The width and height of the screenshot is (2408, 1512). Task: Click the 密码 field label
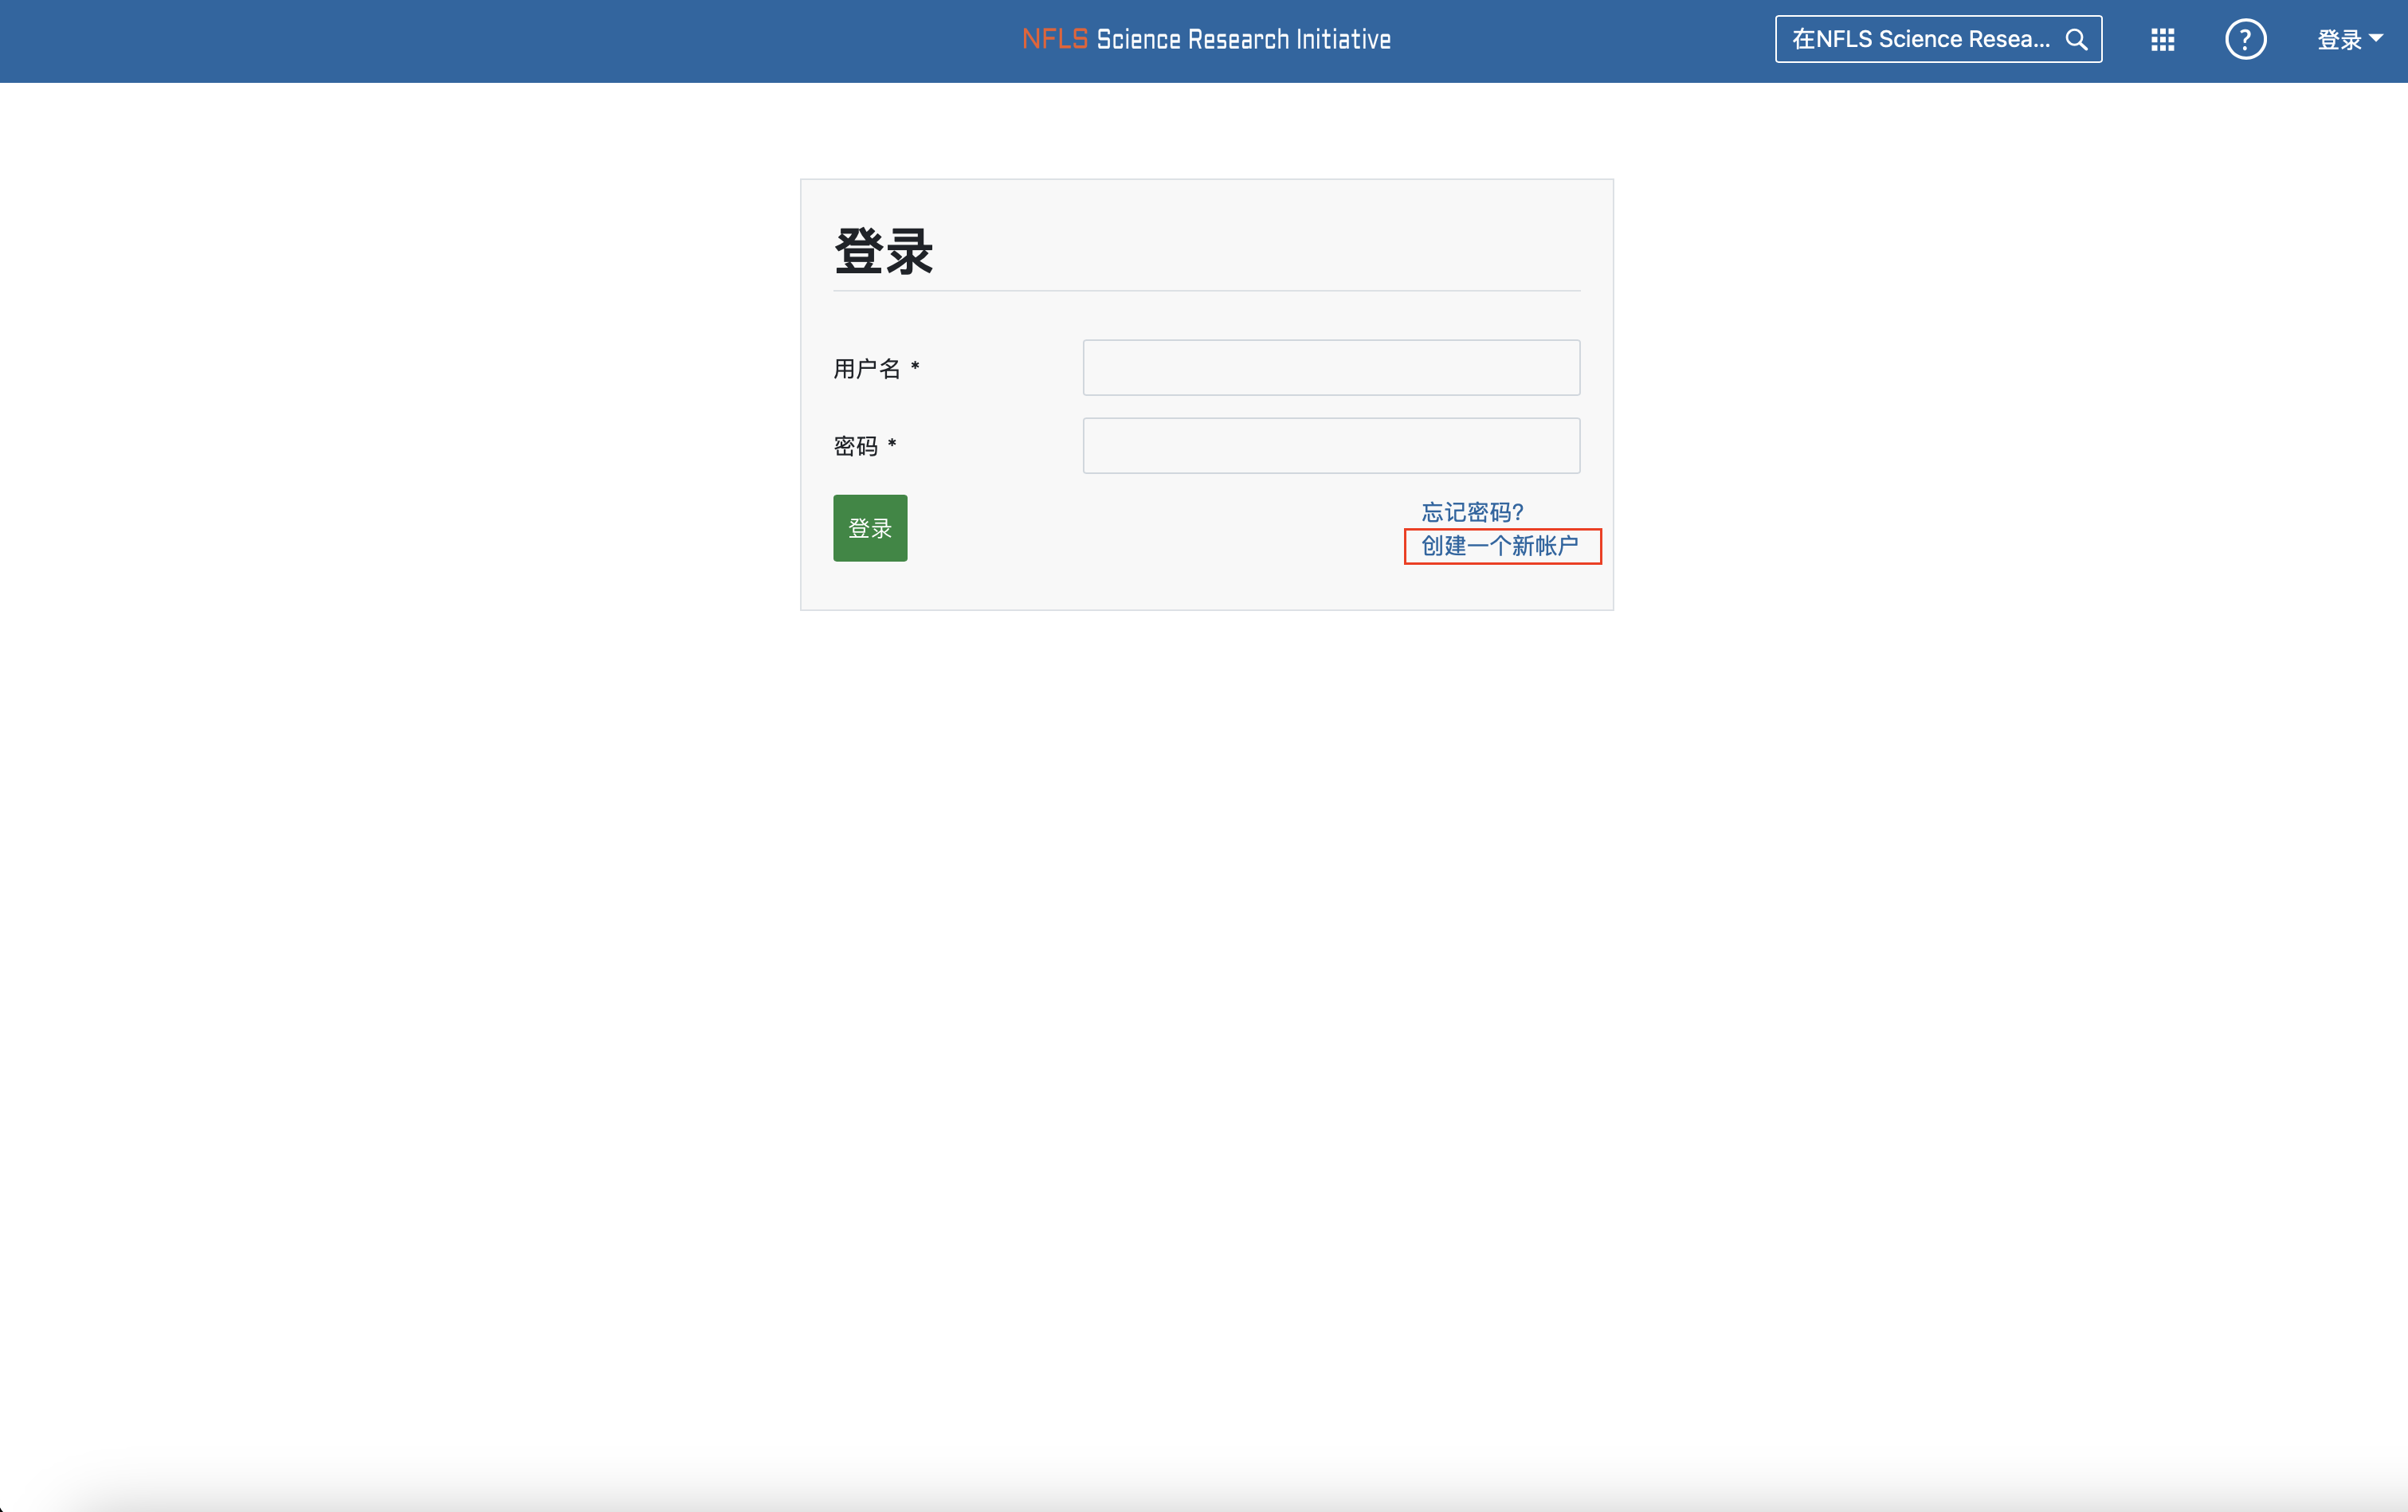(855, 446)
